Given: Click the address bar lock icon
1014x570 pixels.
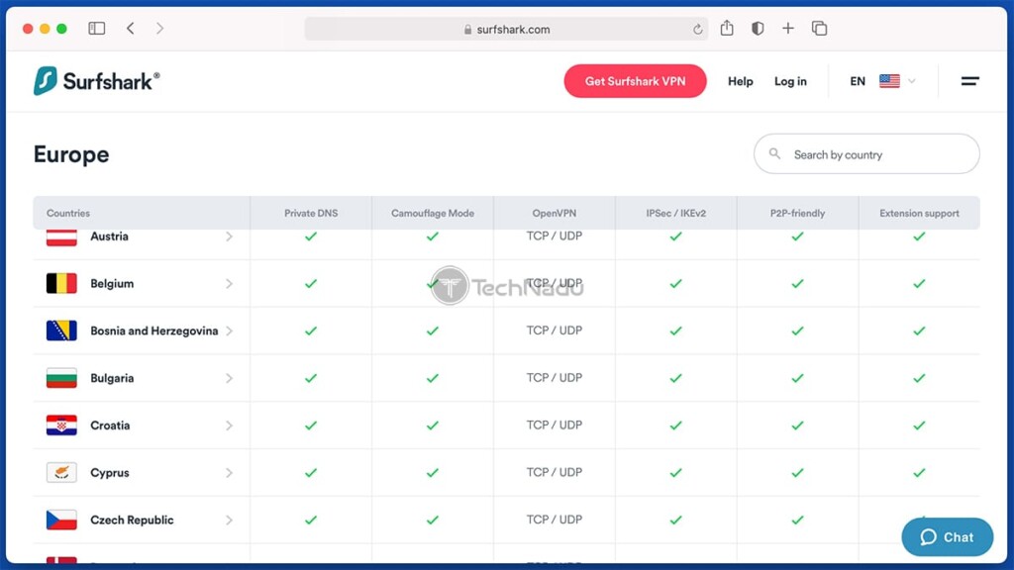Looking at the screenshot, I should click(467, 30).
